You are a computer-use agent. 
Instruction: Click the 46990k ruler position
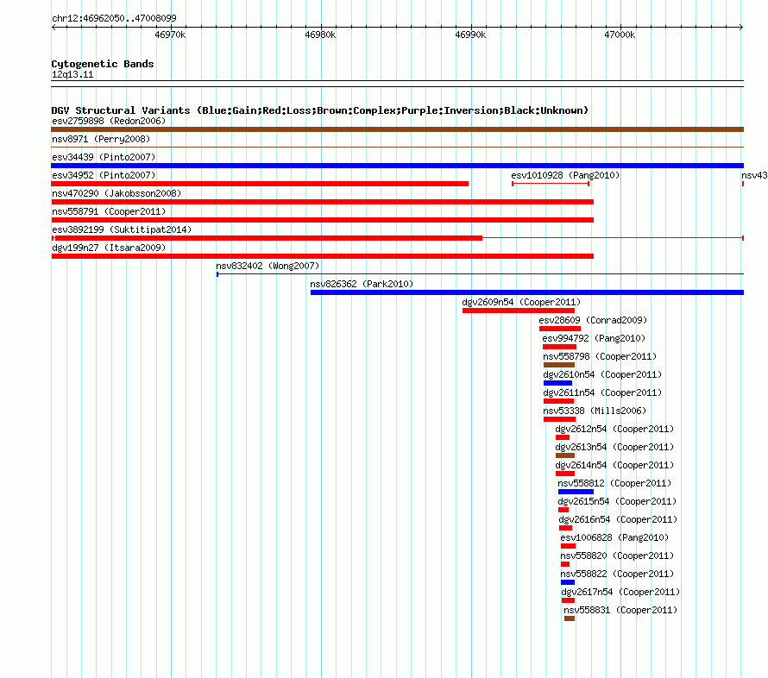pyautogui.click(x=470, y=35)
